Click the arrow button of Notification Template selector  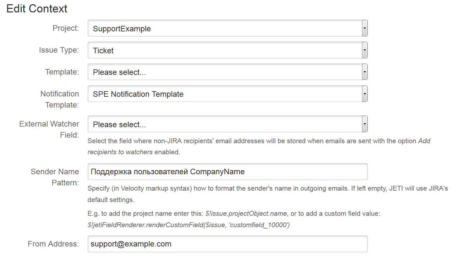[x=365, y=94]
